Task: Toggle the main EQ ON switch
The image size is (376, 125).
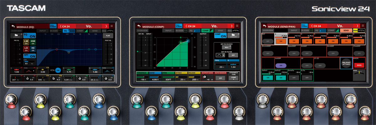Action: [29, 36]
